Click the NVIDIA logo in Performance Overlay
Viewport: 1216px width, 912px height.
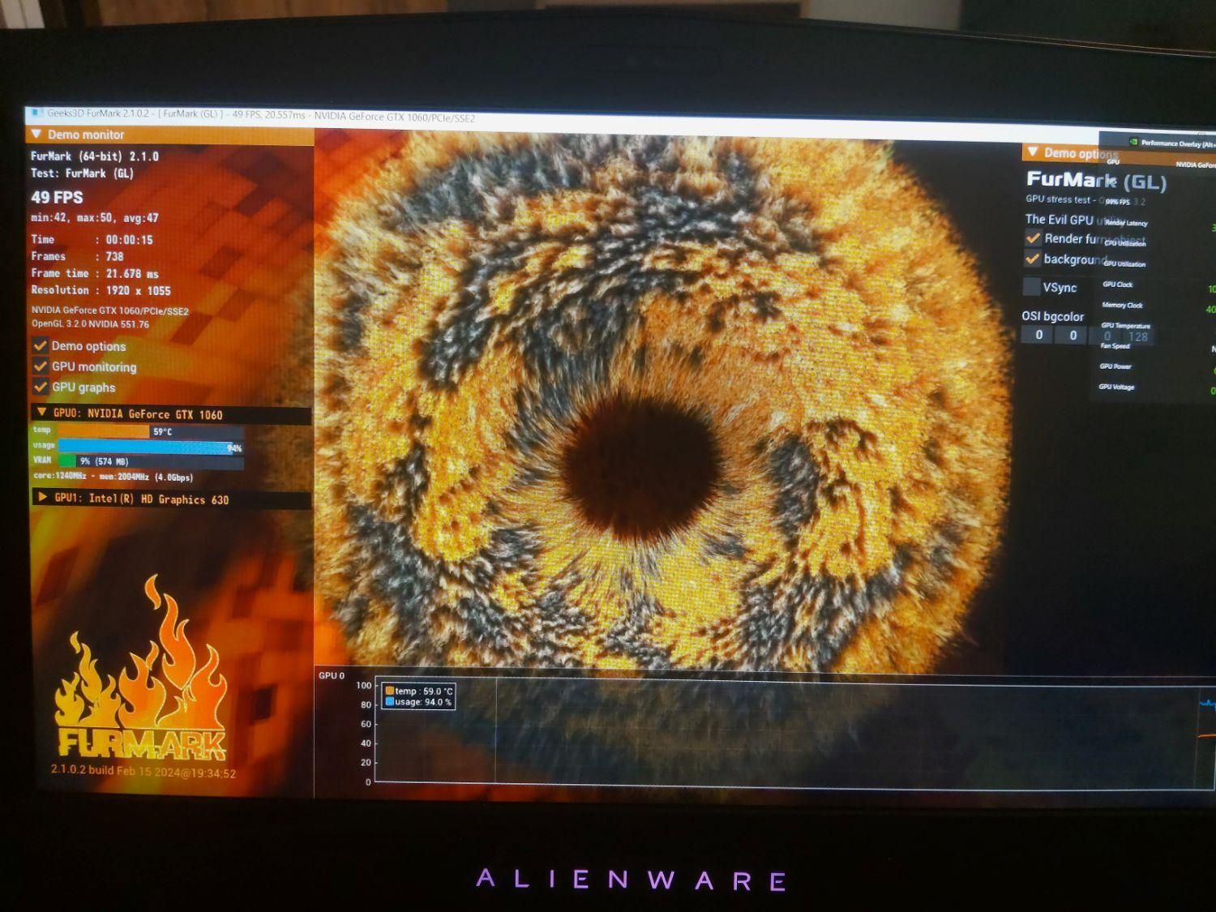tap(1133, 142)
